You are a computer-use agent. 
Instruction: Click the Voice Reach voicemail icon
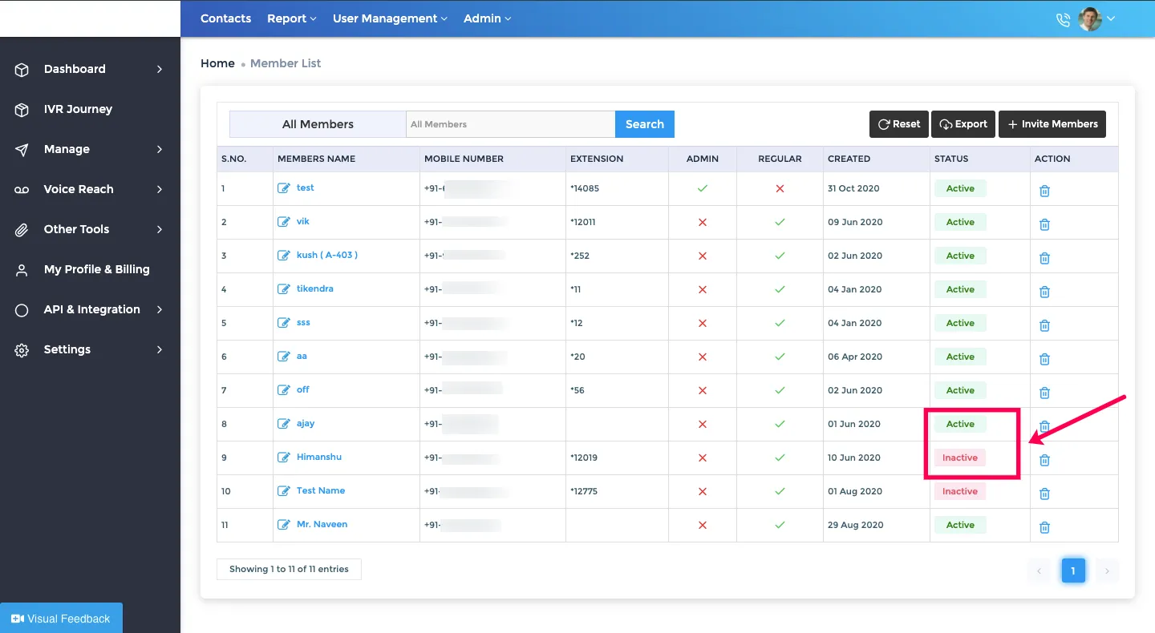pos(22,190)
